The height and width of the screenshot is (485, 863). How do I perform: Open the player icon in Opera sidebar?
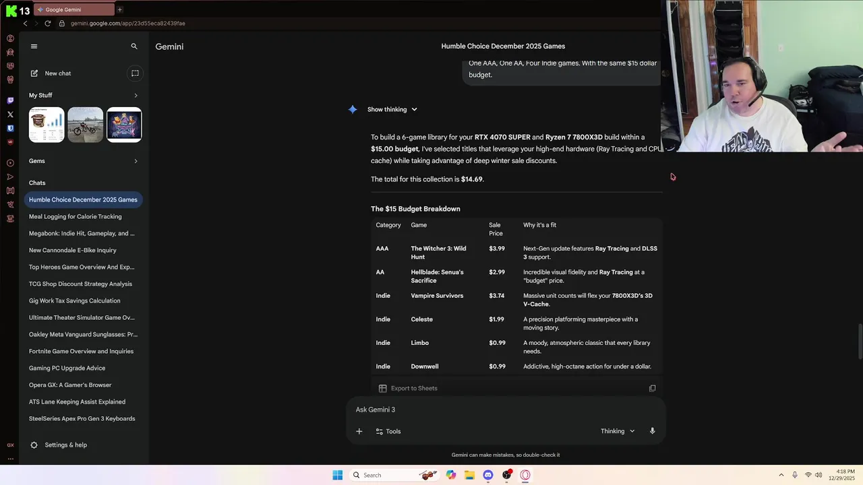[x=10, y=163]
